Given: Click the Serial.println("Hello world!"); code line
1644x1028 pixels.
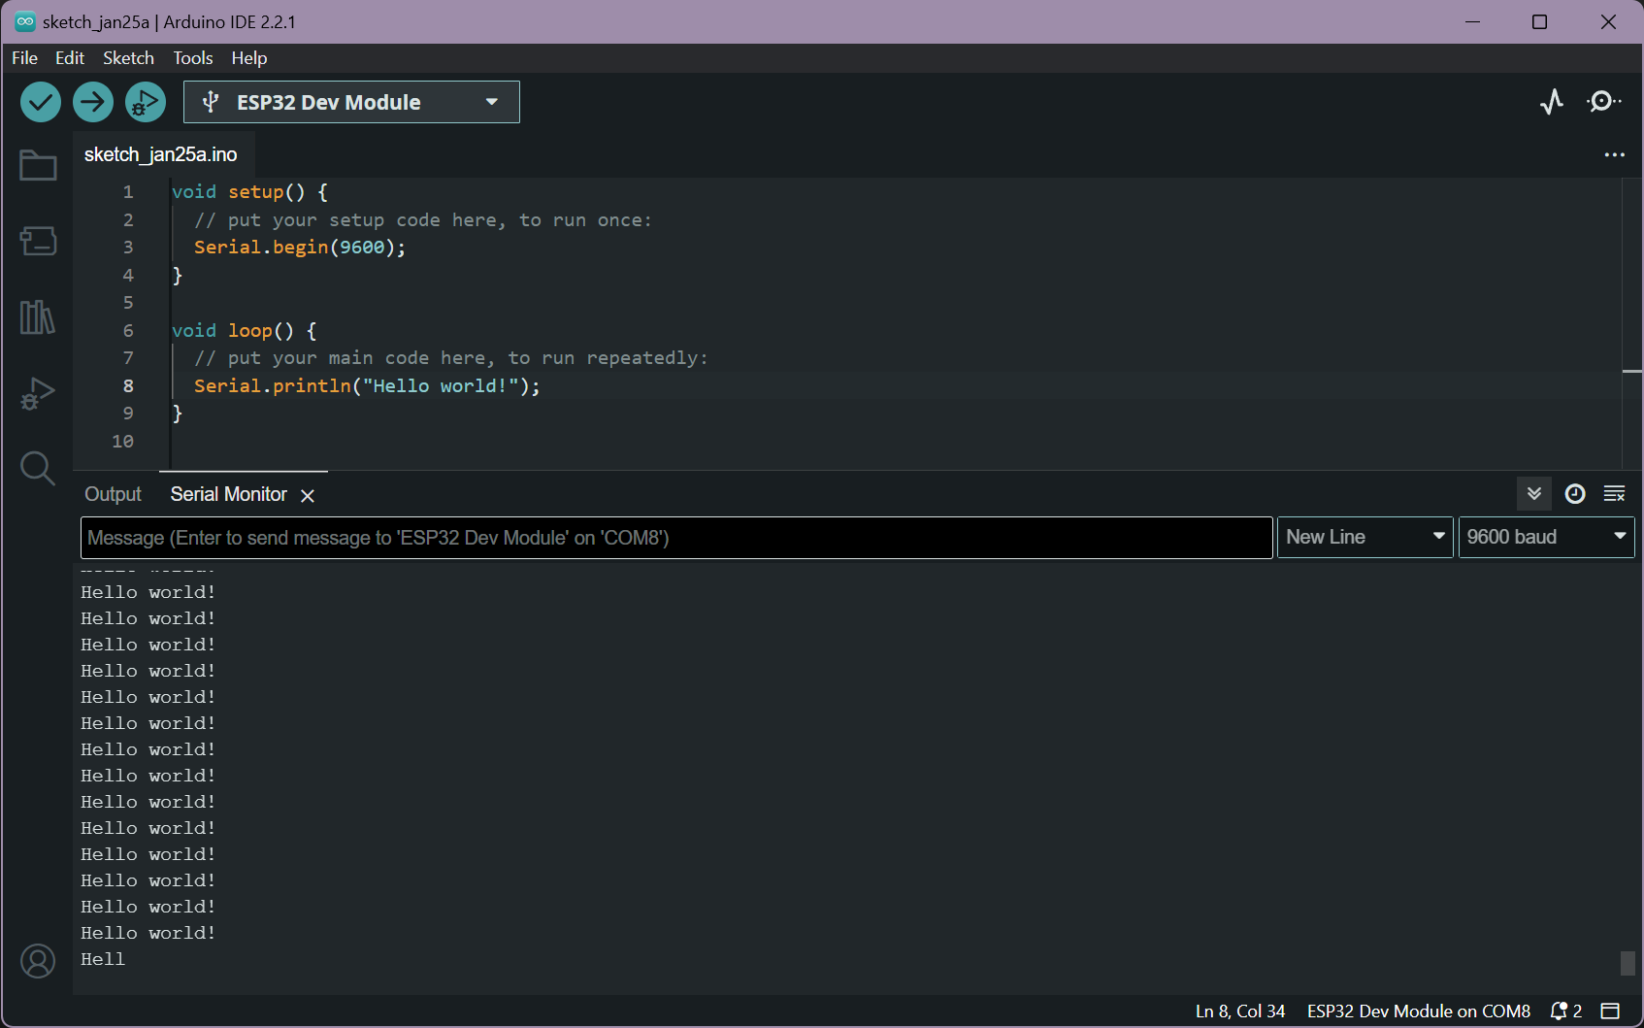Looking at the screenshot, I should point(367,386).
